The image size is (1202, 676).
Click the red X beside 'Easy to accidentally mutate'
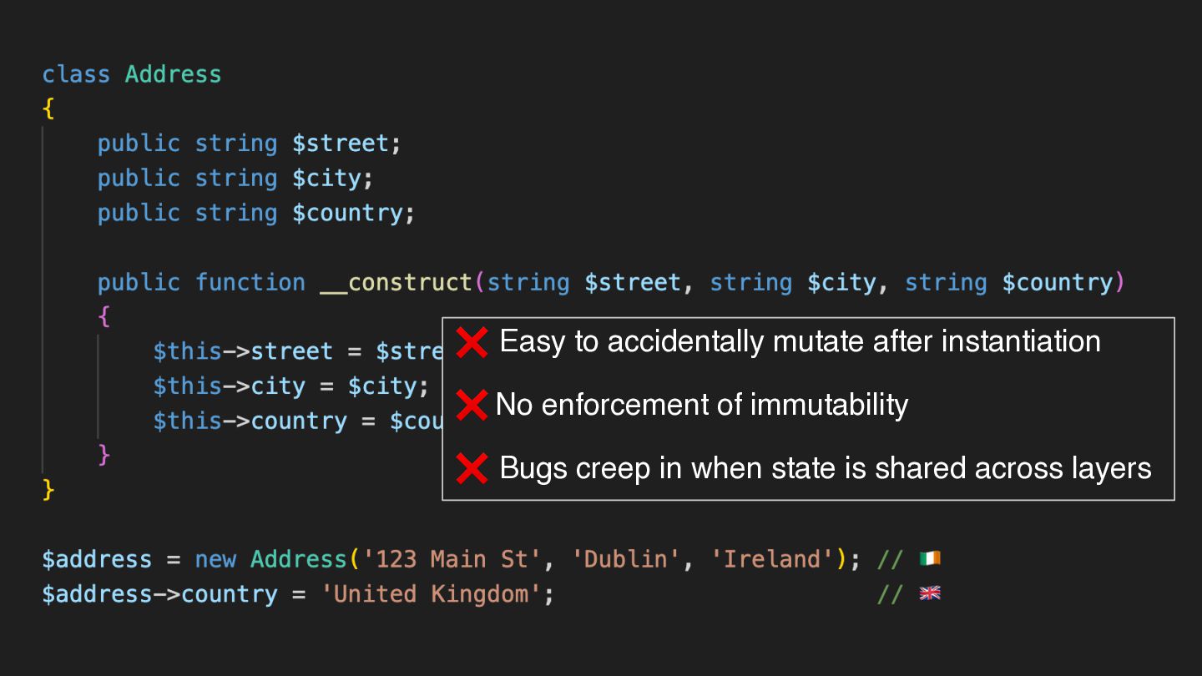(x=472, y=342)
